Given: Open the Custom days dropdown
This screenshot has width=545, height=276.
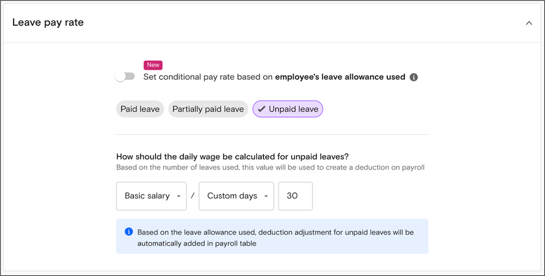Looking at the screenshot, I should tap(237, 196).
